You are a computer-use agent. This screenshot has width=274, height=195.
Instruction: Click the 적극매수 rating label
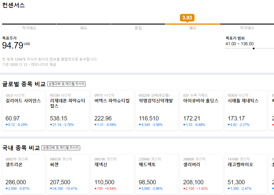pyautogui.click(x=247, y=28)
